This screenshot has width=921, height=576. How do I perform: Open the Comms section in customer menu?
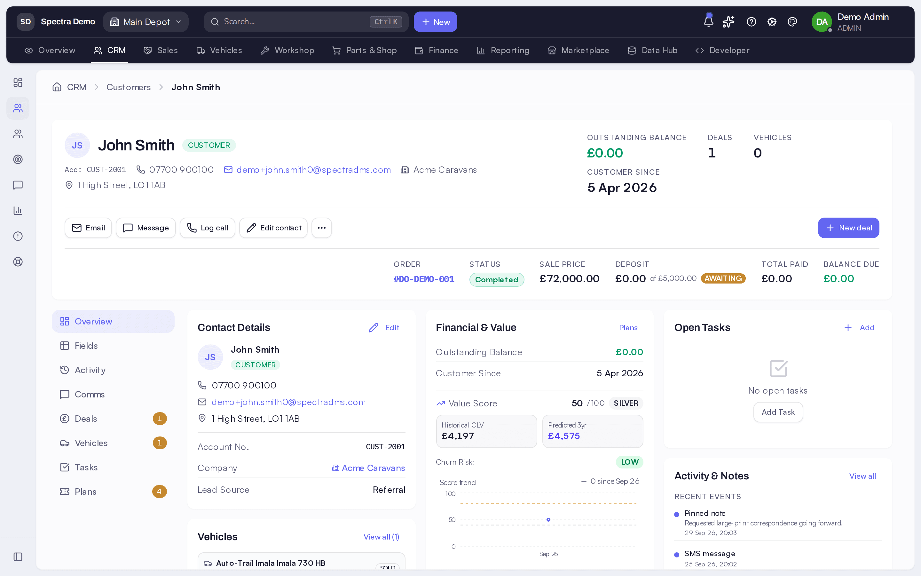pos(113,394)
